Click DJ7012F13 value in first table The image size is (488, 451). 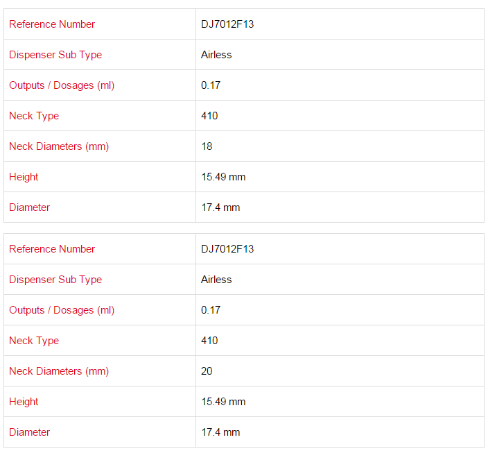click(x=227, y=24)
